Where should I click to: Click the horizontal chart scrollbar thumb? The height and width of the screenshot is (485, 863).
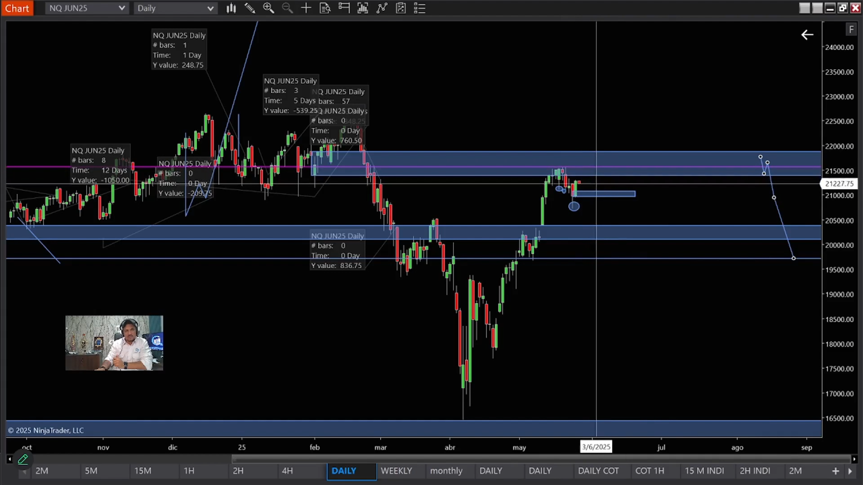pyautogui.click(x=541, y=459)
